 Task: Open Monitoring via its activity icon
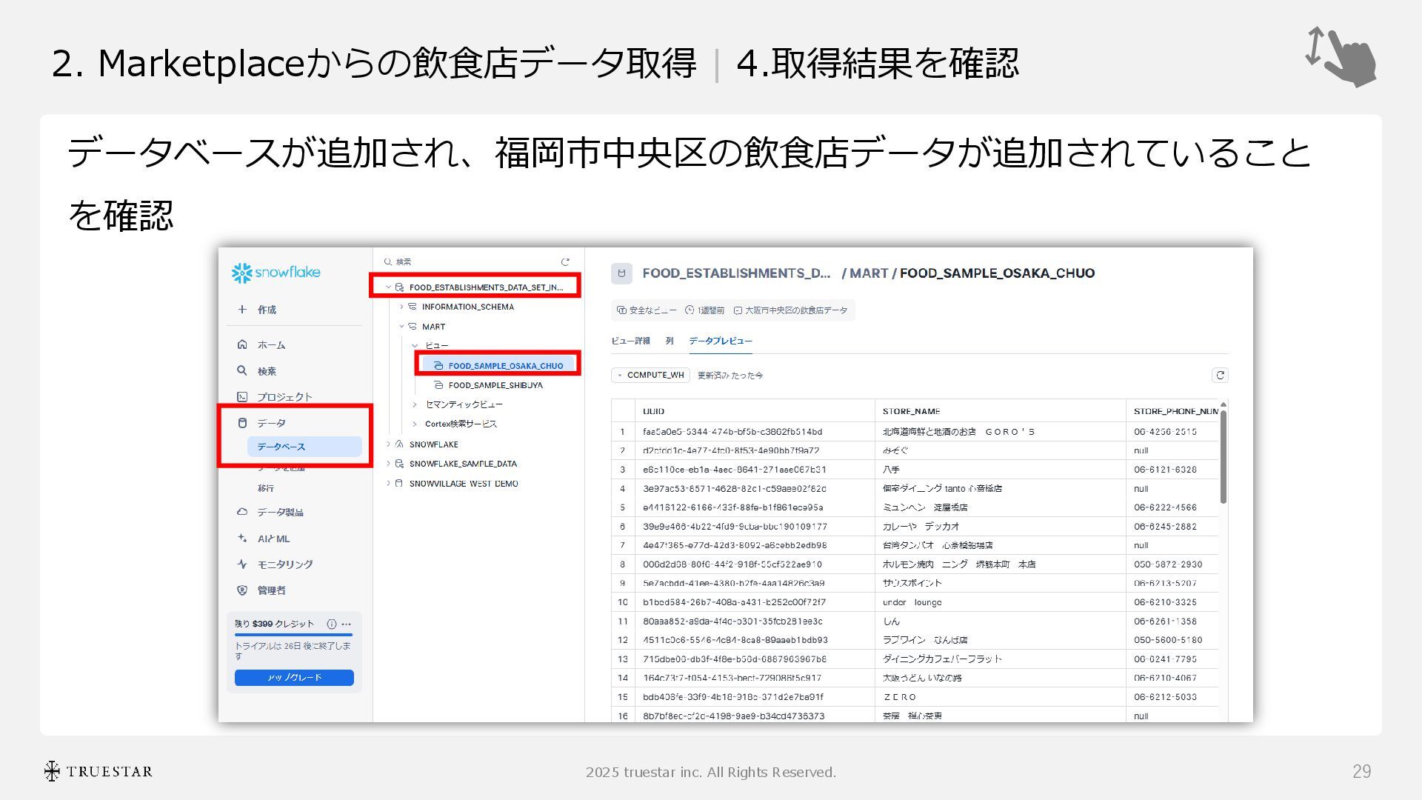[x=242, y=564]
